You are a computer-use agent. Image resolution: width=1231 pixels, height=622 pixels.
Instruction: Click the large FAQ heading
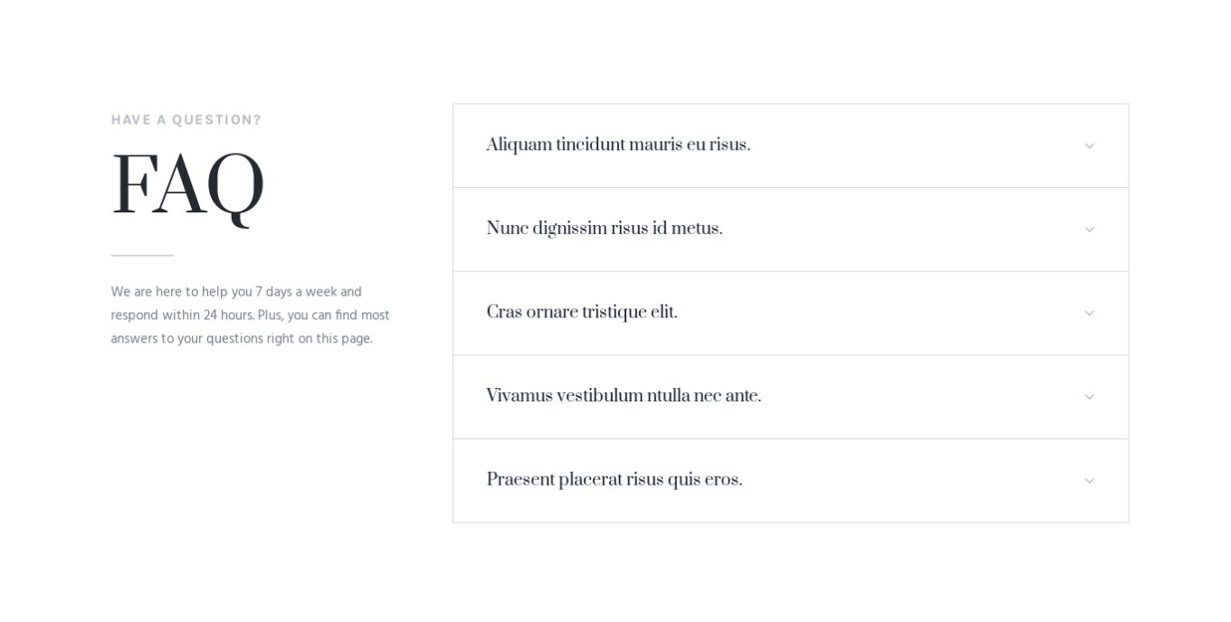[187, 186]
